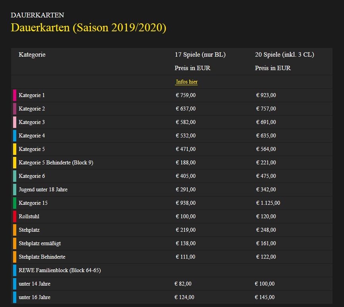Select the Stehplatz ermäßigt row label
344x307 pixels.
[40, 243]
